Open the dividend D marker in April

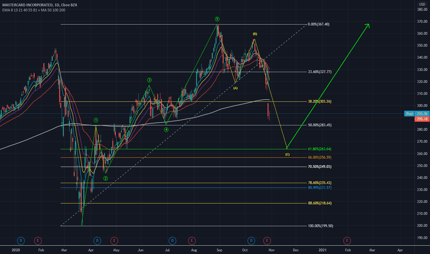click(97, 241)
